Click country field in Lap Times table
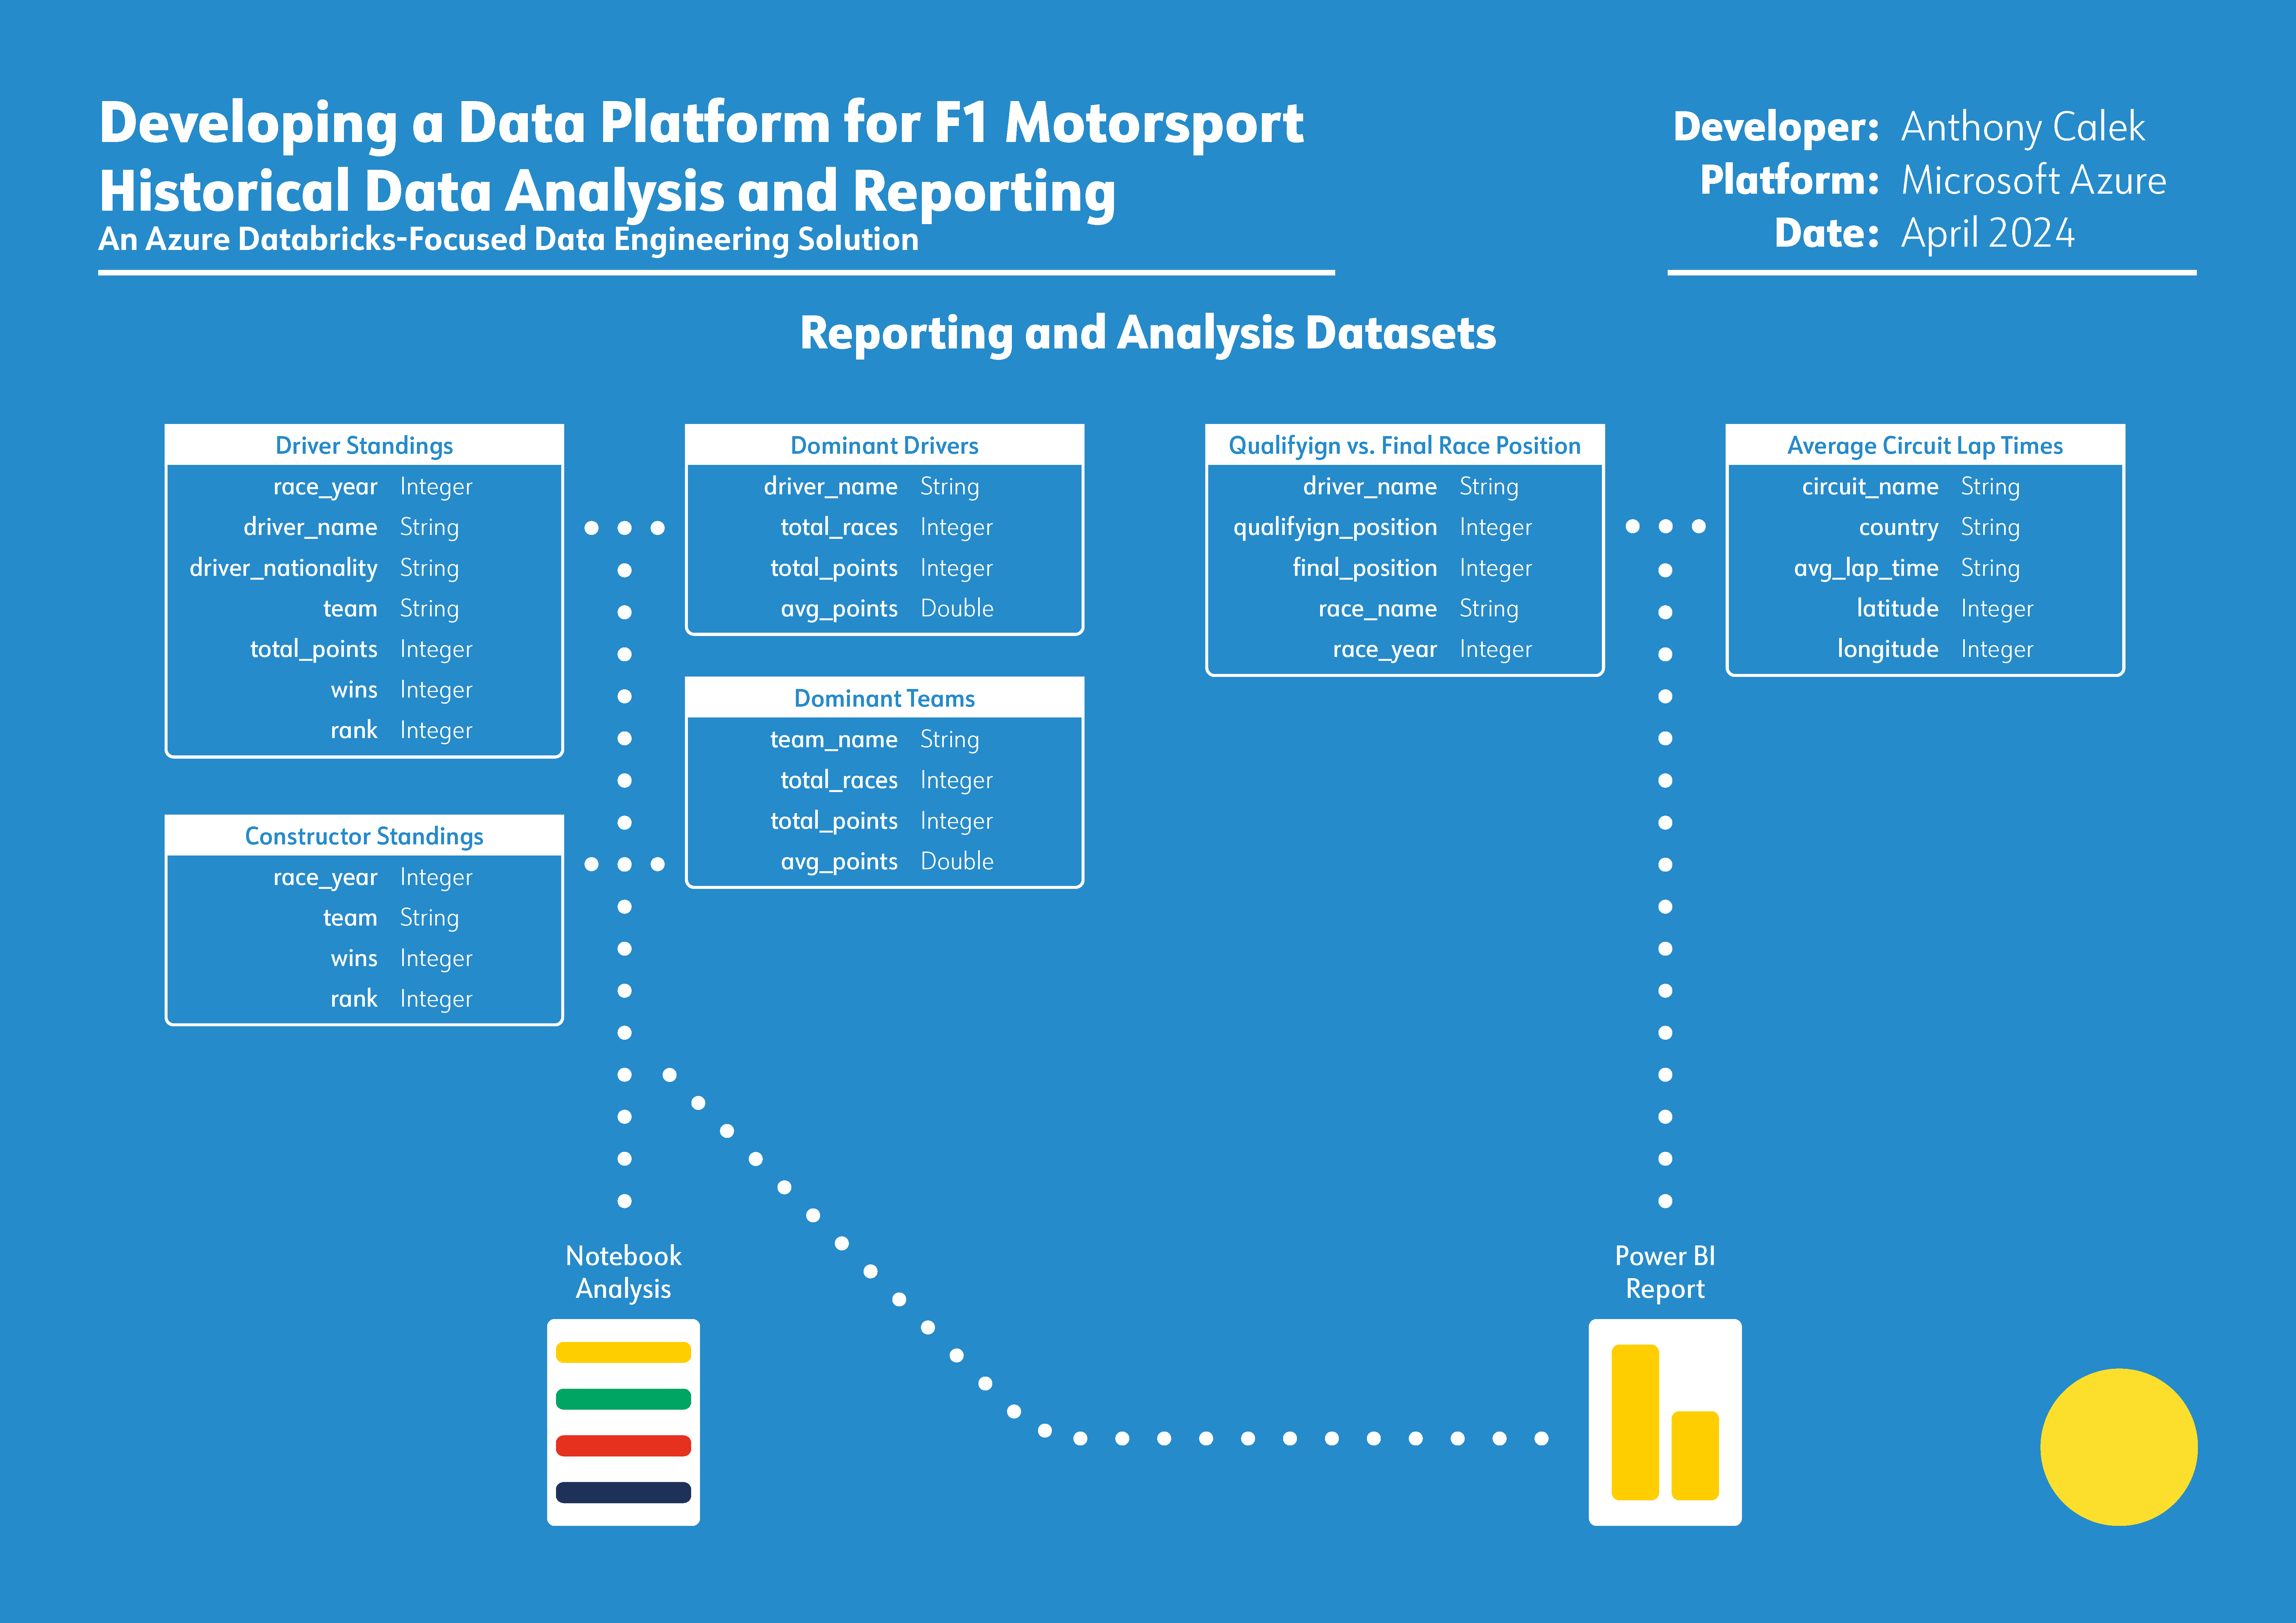 coord(1899,528)
